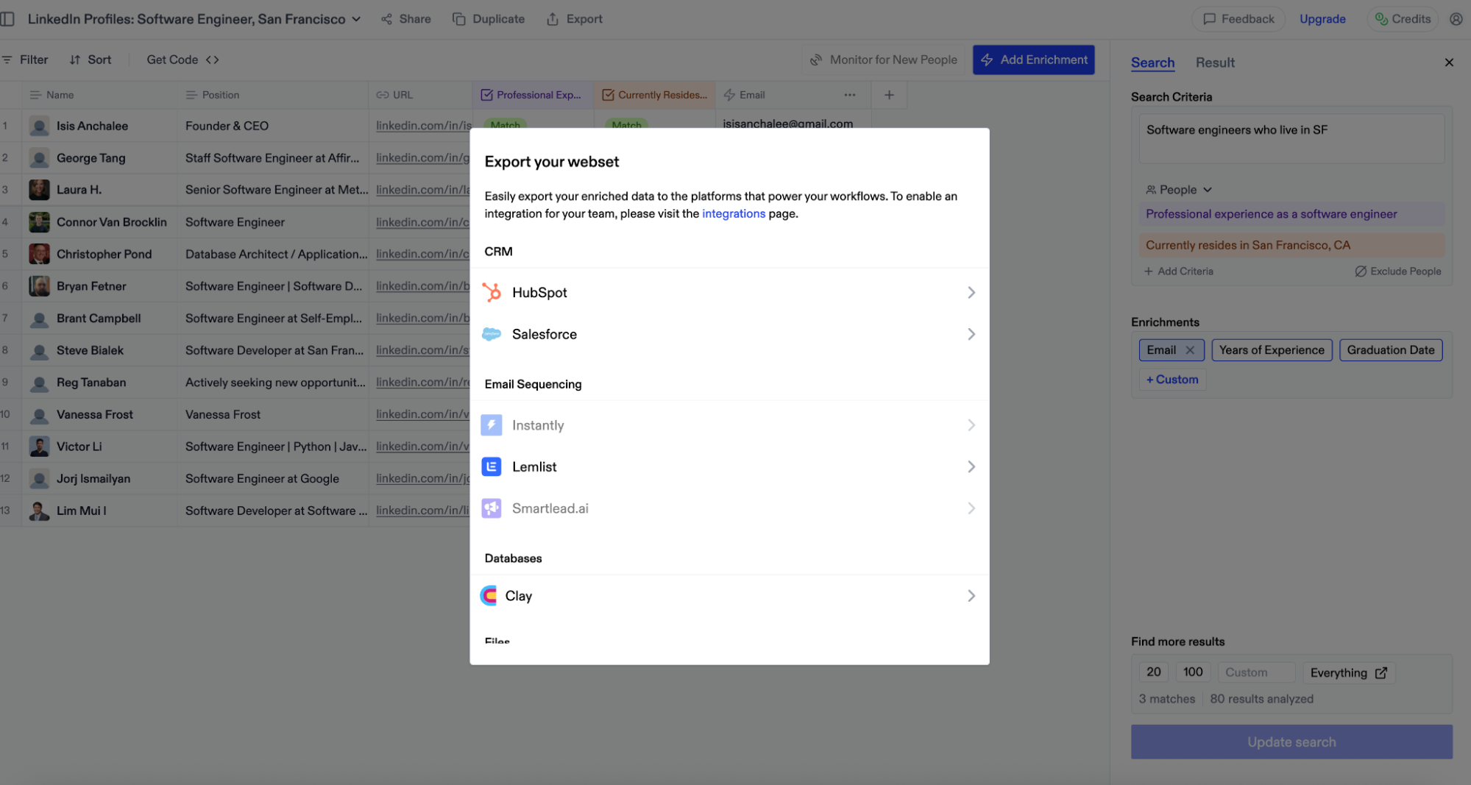Toggle the left sidebar panel icon
The height and width of the screenshot is (785, 1471).
coord(7,19)
